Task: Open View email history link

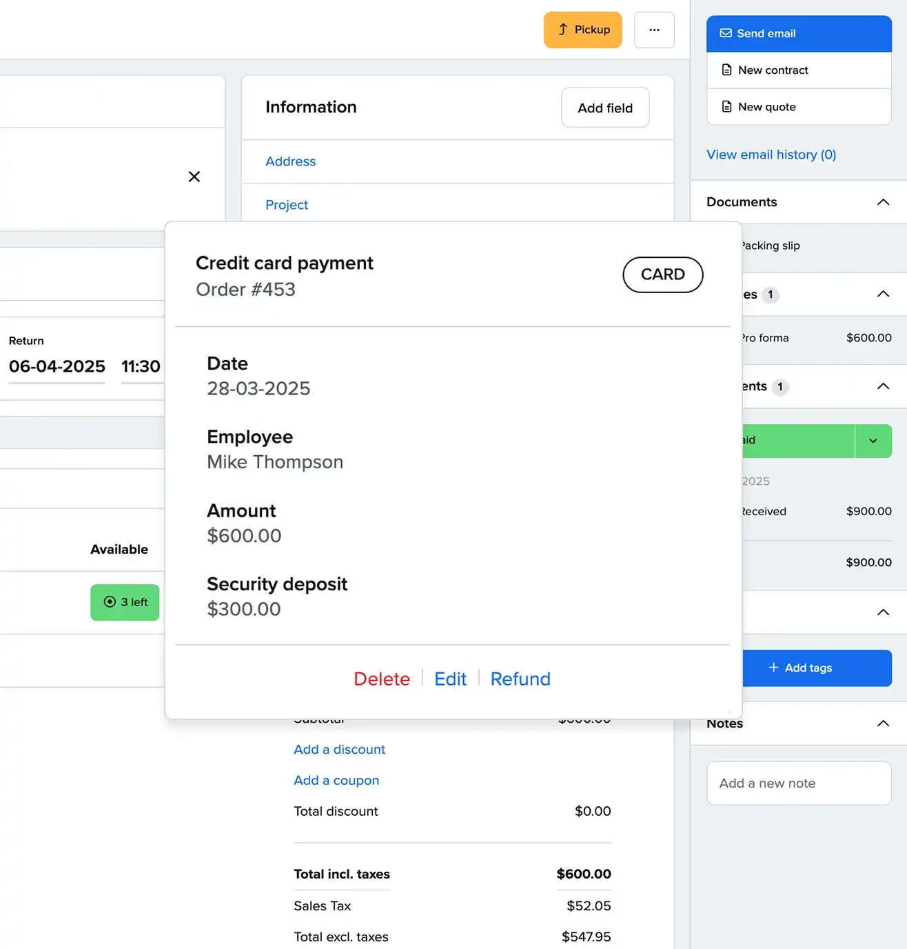Action: (x=771, y=154)
